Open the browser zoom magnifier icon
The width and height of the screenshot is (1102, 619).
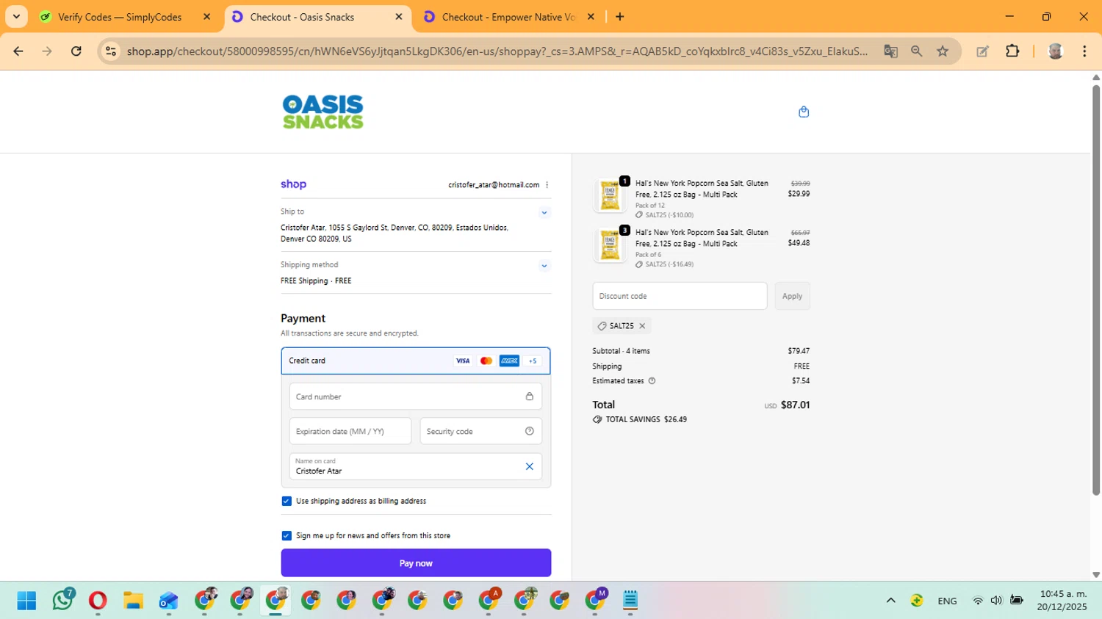pyautogui.click(x=916, y=51)
